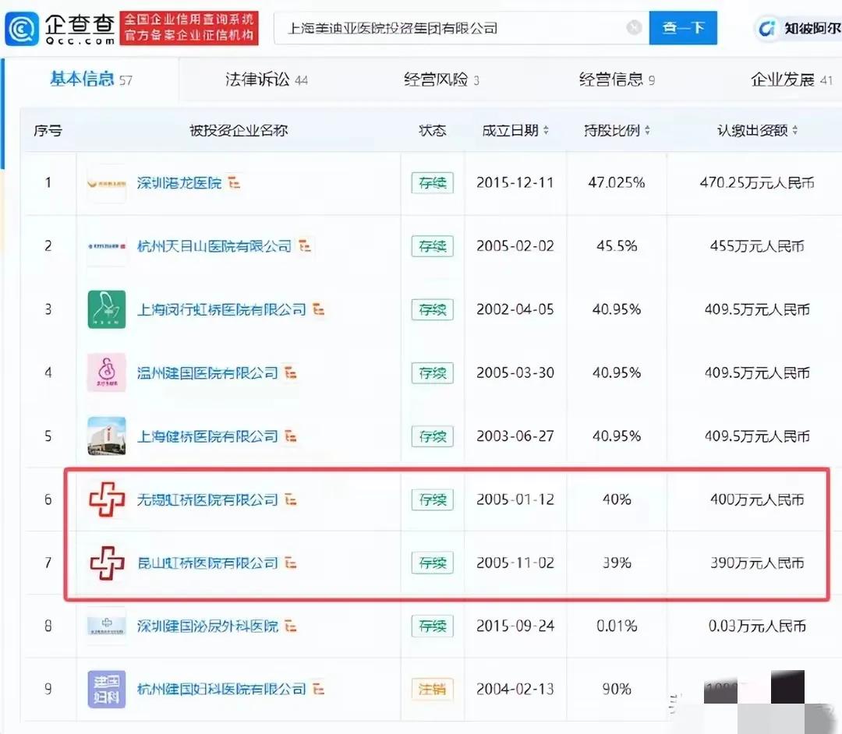This screenshot has height=734, width=842.
Task: Click 存续 status tag for 深圳港龙医院
Action: pyautogui.click(x=432, y=183)
